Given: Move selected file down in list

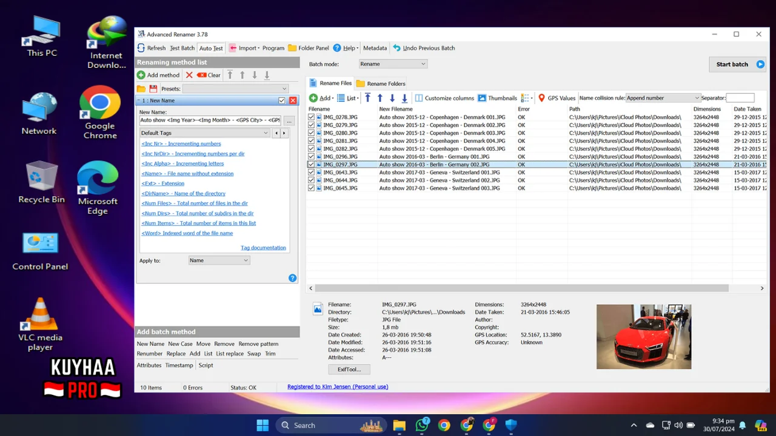Looking at the screenshot, I should pos(392,98).
